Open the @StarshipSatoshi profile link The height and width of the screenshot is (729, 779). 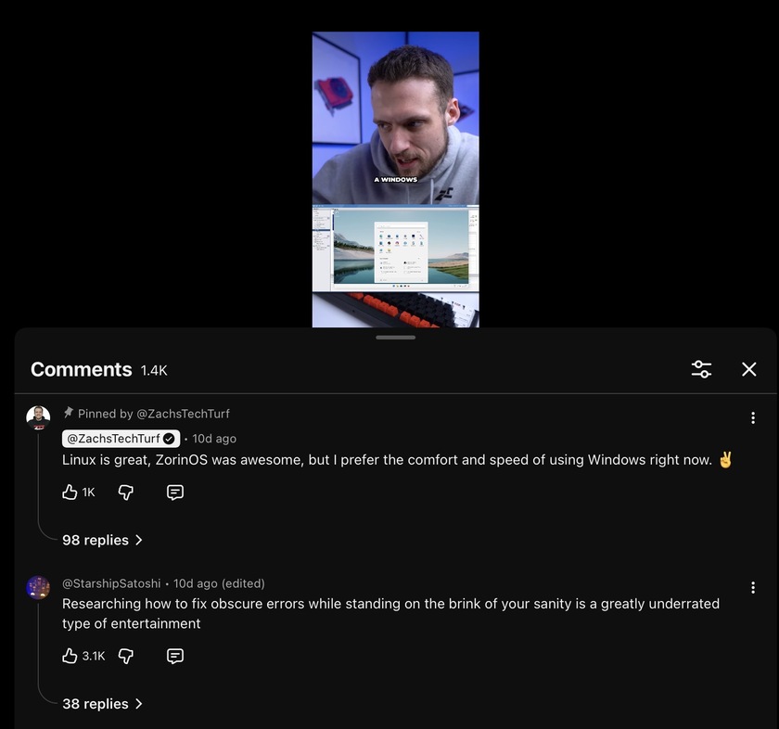point(111,582)
